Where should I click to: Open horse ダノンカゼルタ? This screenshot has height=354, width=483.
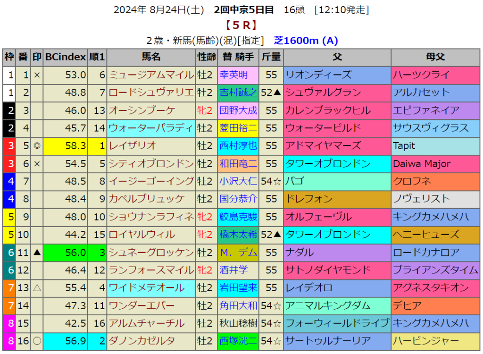pyautogui.click(x=135, y=341)
